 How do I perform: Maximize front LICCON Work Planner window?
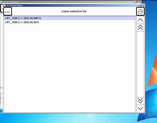coord(141,5)
